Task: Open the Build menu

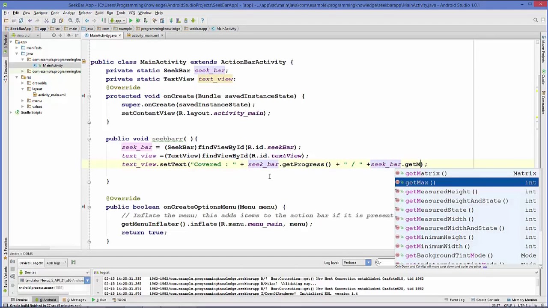Action: coord(99,13)
